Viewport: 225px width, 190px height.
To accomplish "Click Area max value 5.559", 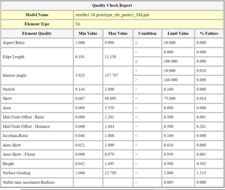I will 109,108.
